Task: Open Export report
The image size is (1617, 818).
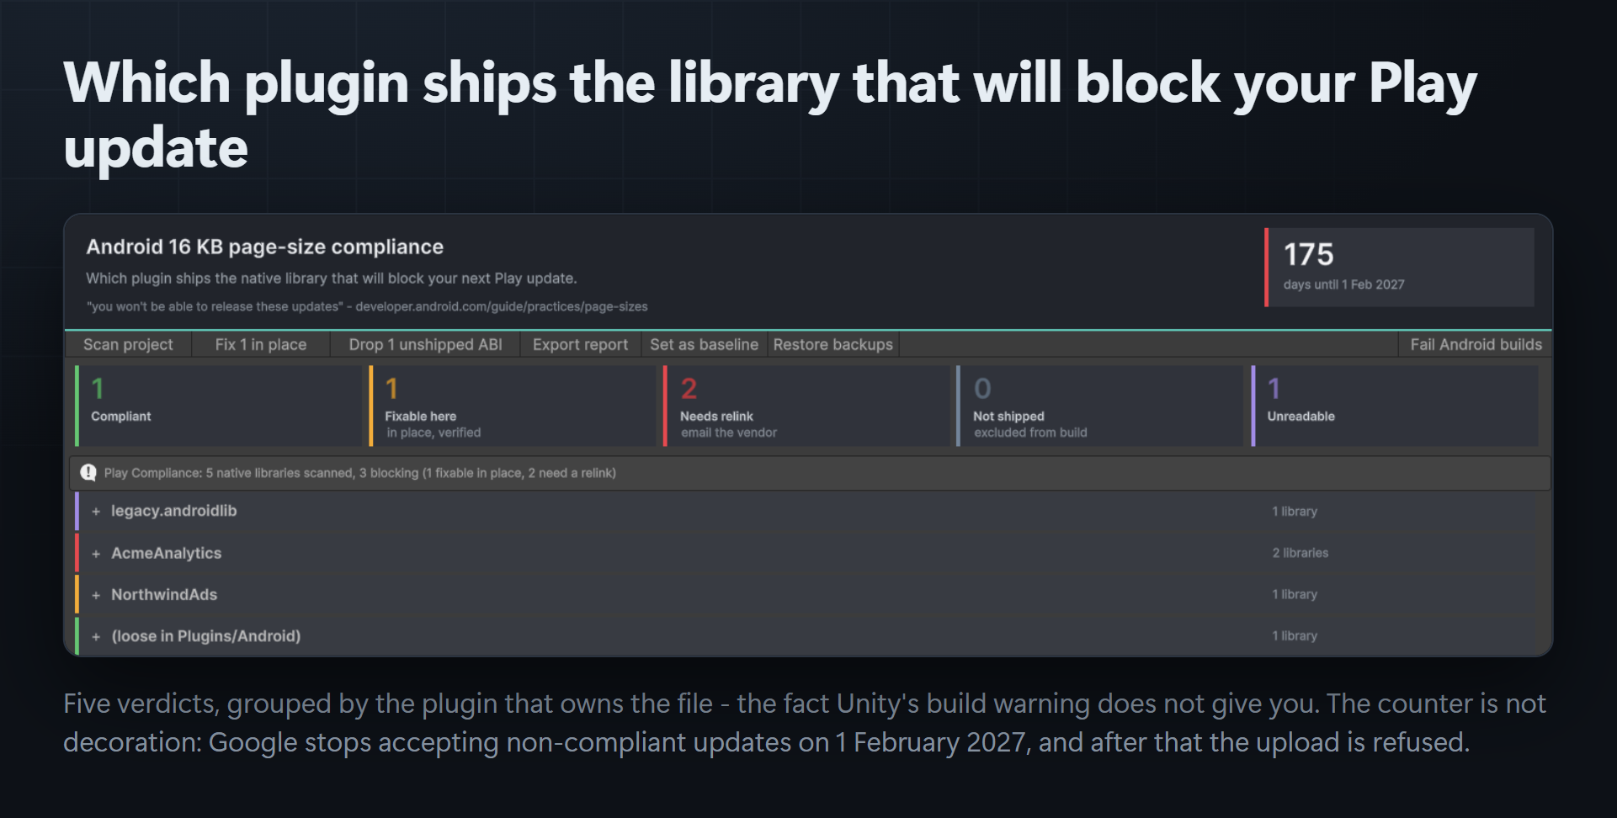Action: point(580,344)
